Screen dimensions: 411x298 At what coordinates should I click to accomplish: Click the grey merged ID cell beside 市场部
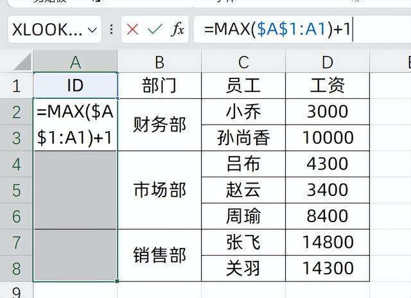coord(76,190)
